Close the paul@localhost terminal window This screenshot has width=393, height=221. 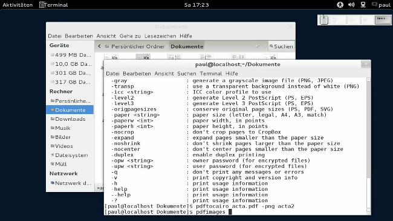click(366, 64)
